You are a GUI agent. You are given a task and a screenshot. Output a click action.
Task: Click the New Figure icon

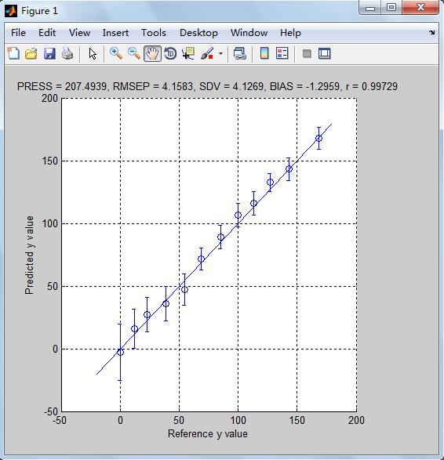click(13, 54)
